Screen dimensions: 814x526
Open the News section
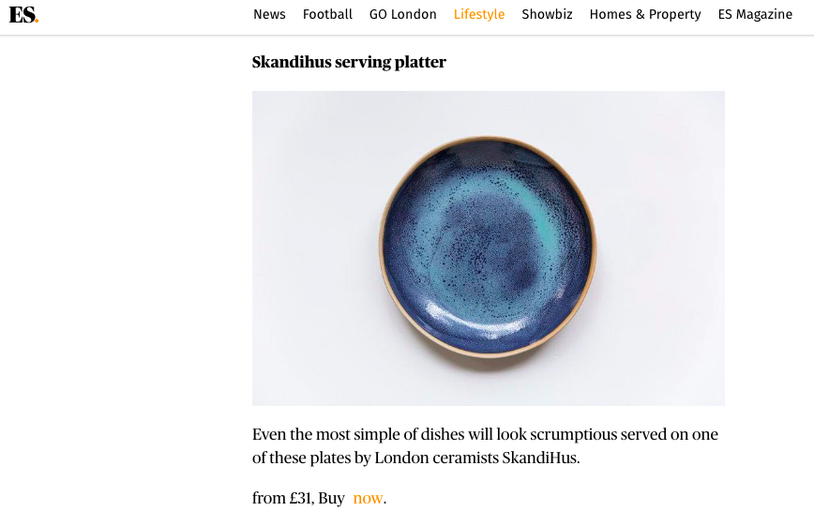coord(269,15)
